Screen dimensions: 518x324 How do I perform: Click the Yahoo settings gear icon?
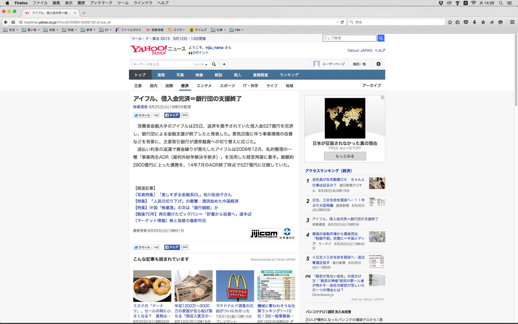(x=378, y=64)
